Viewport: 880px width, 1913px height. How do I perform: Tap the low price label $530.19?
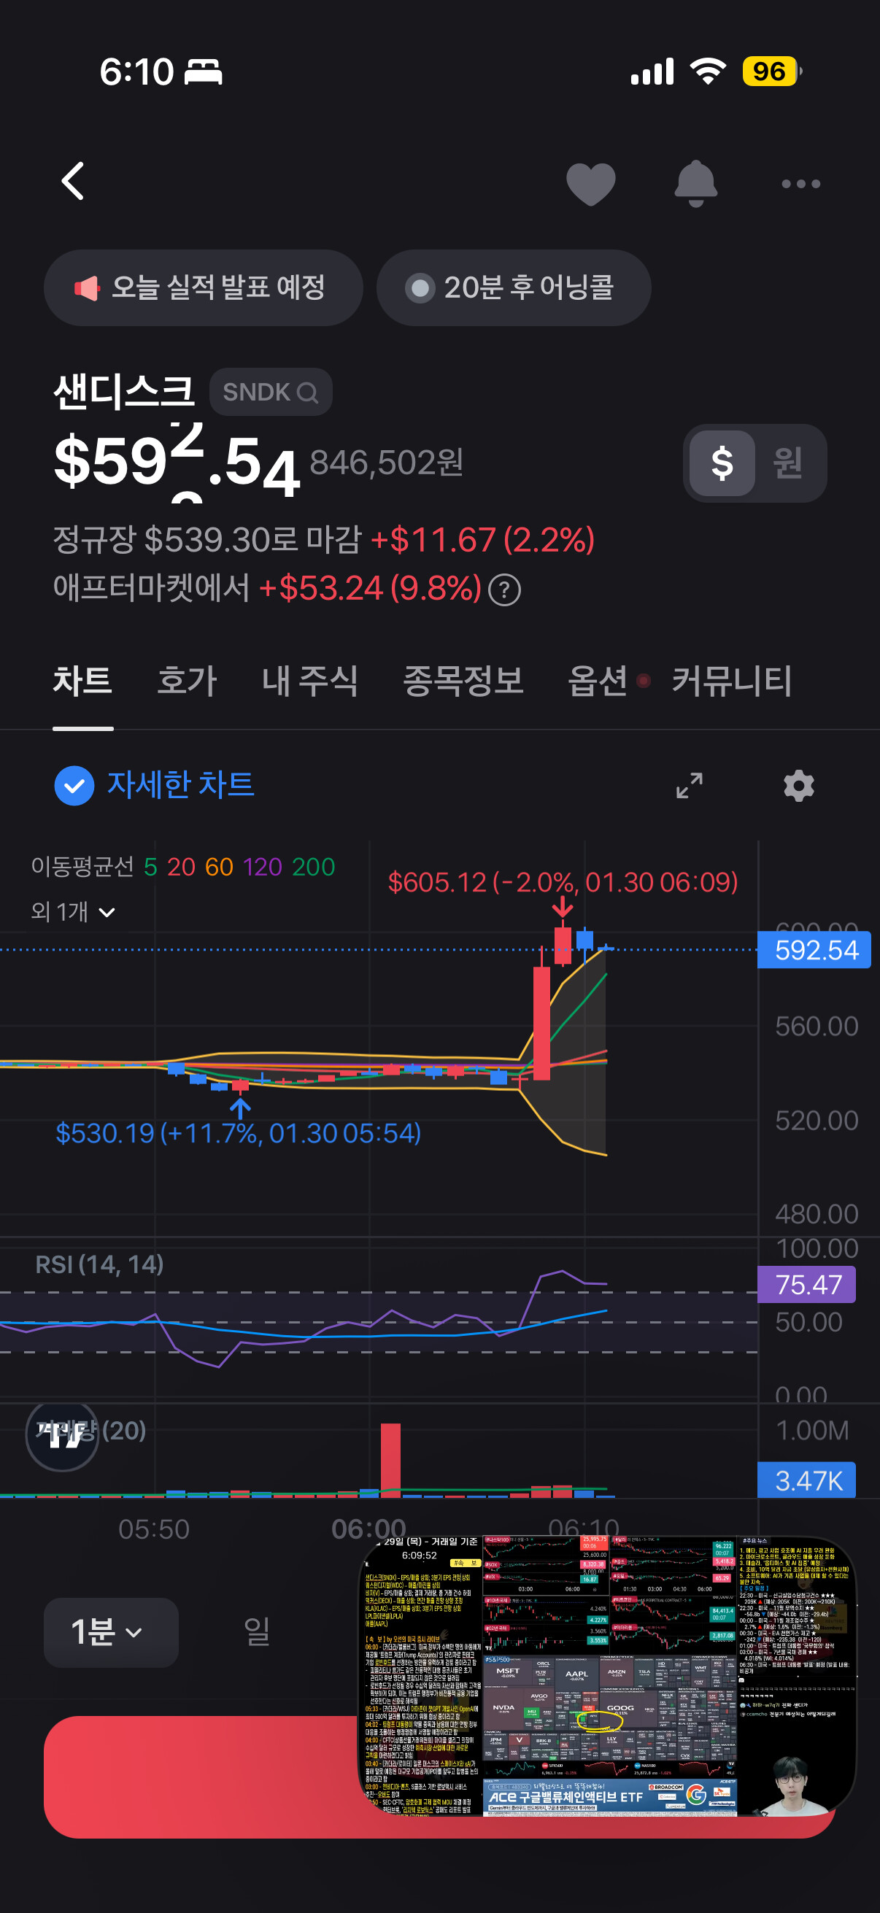pyautogui.click(x=239, y=1133)
